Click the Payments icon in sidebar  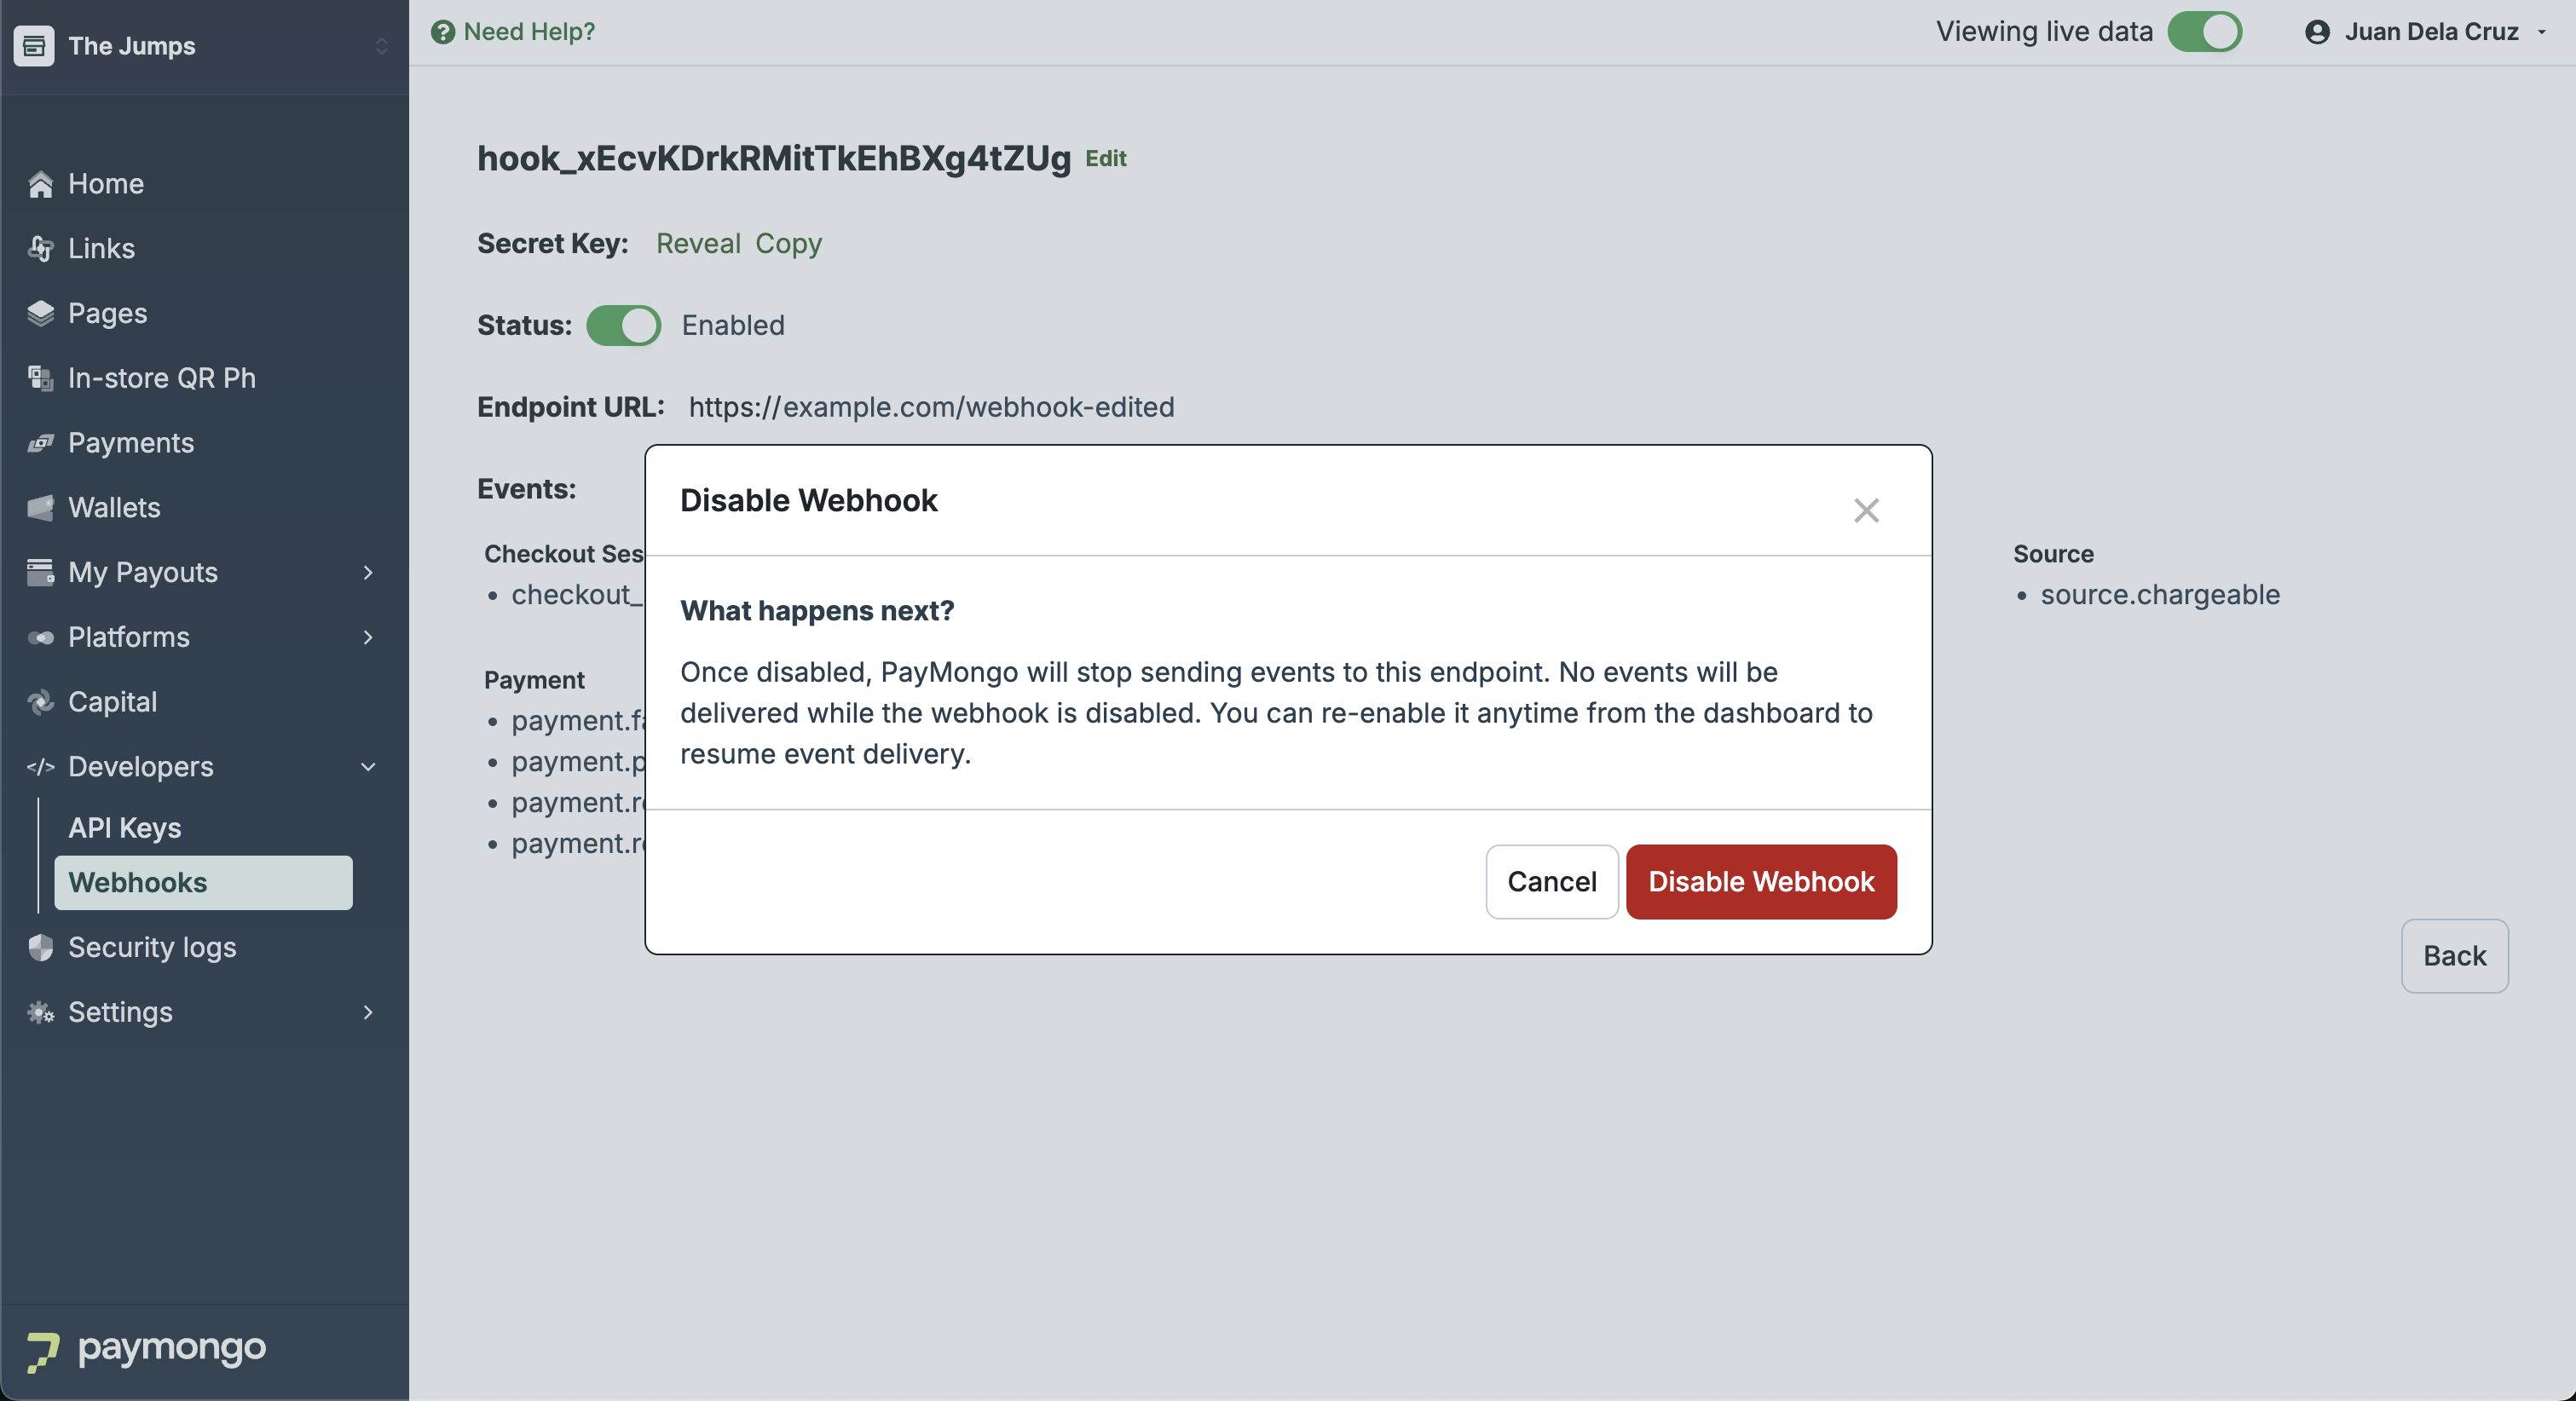[40, 443]
